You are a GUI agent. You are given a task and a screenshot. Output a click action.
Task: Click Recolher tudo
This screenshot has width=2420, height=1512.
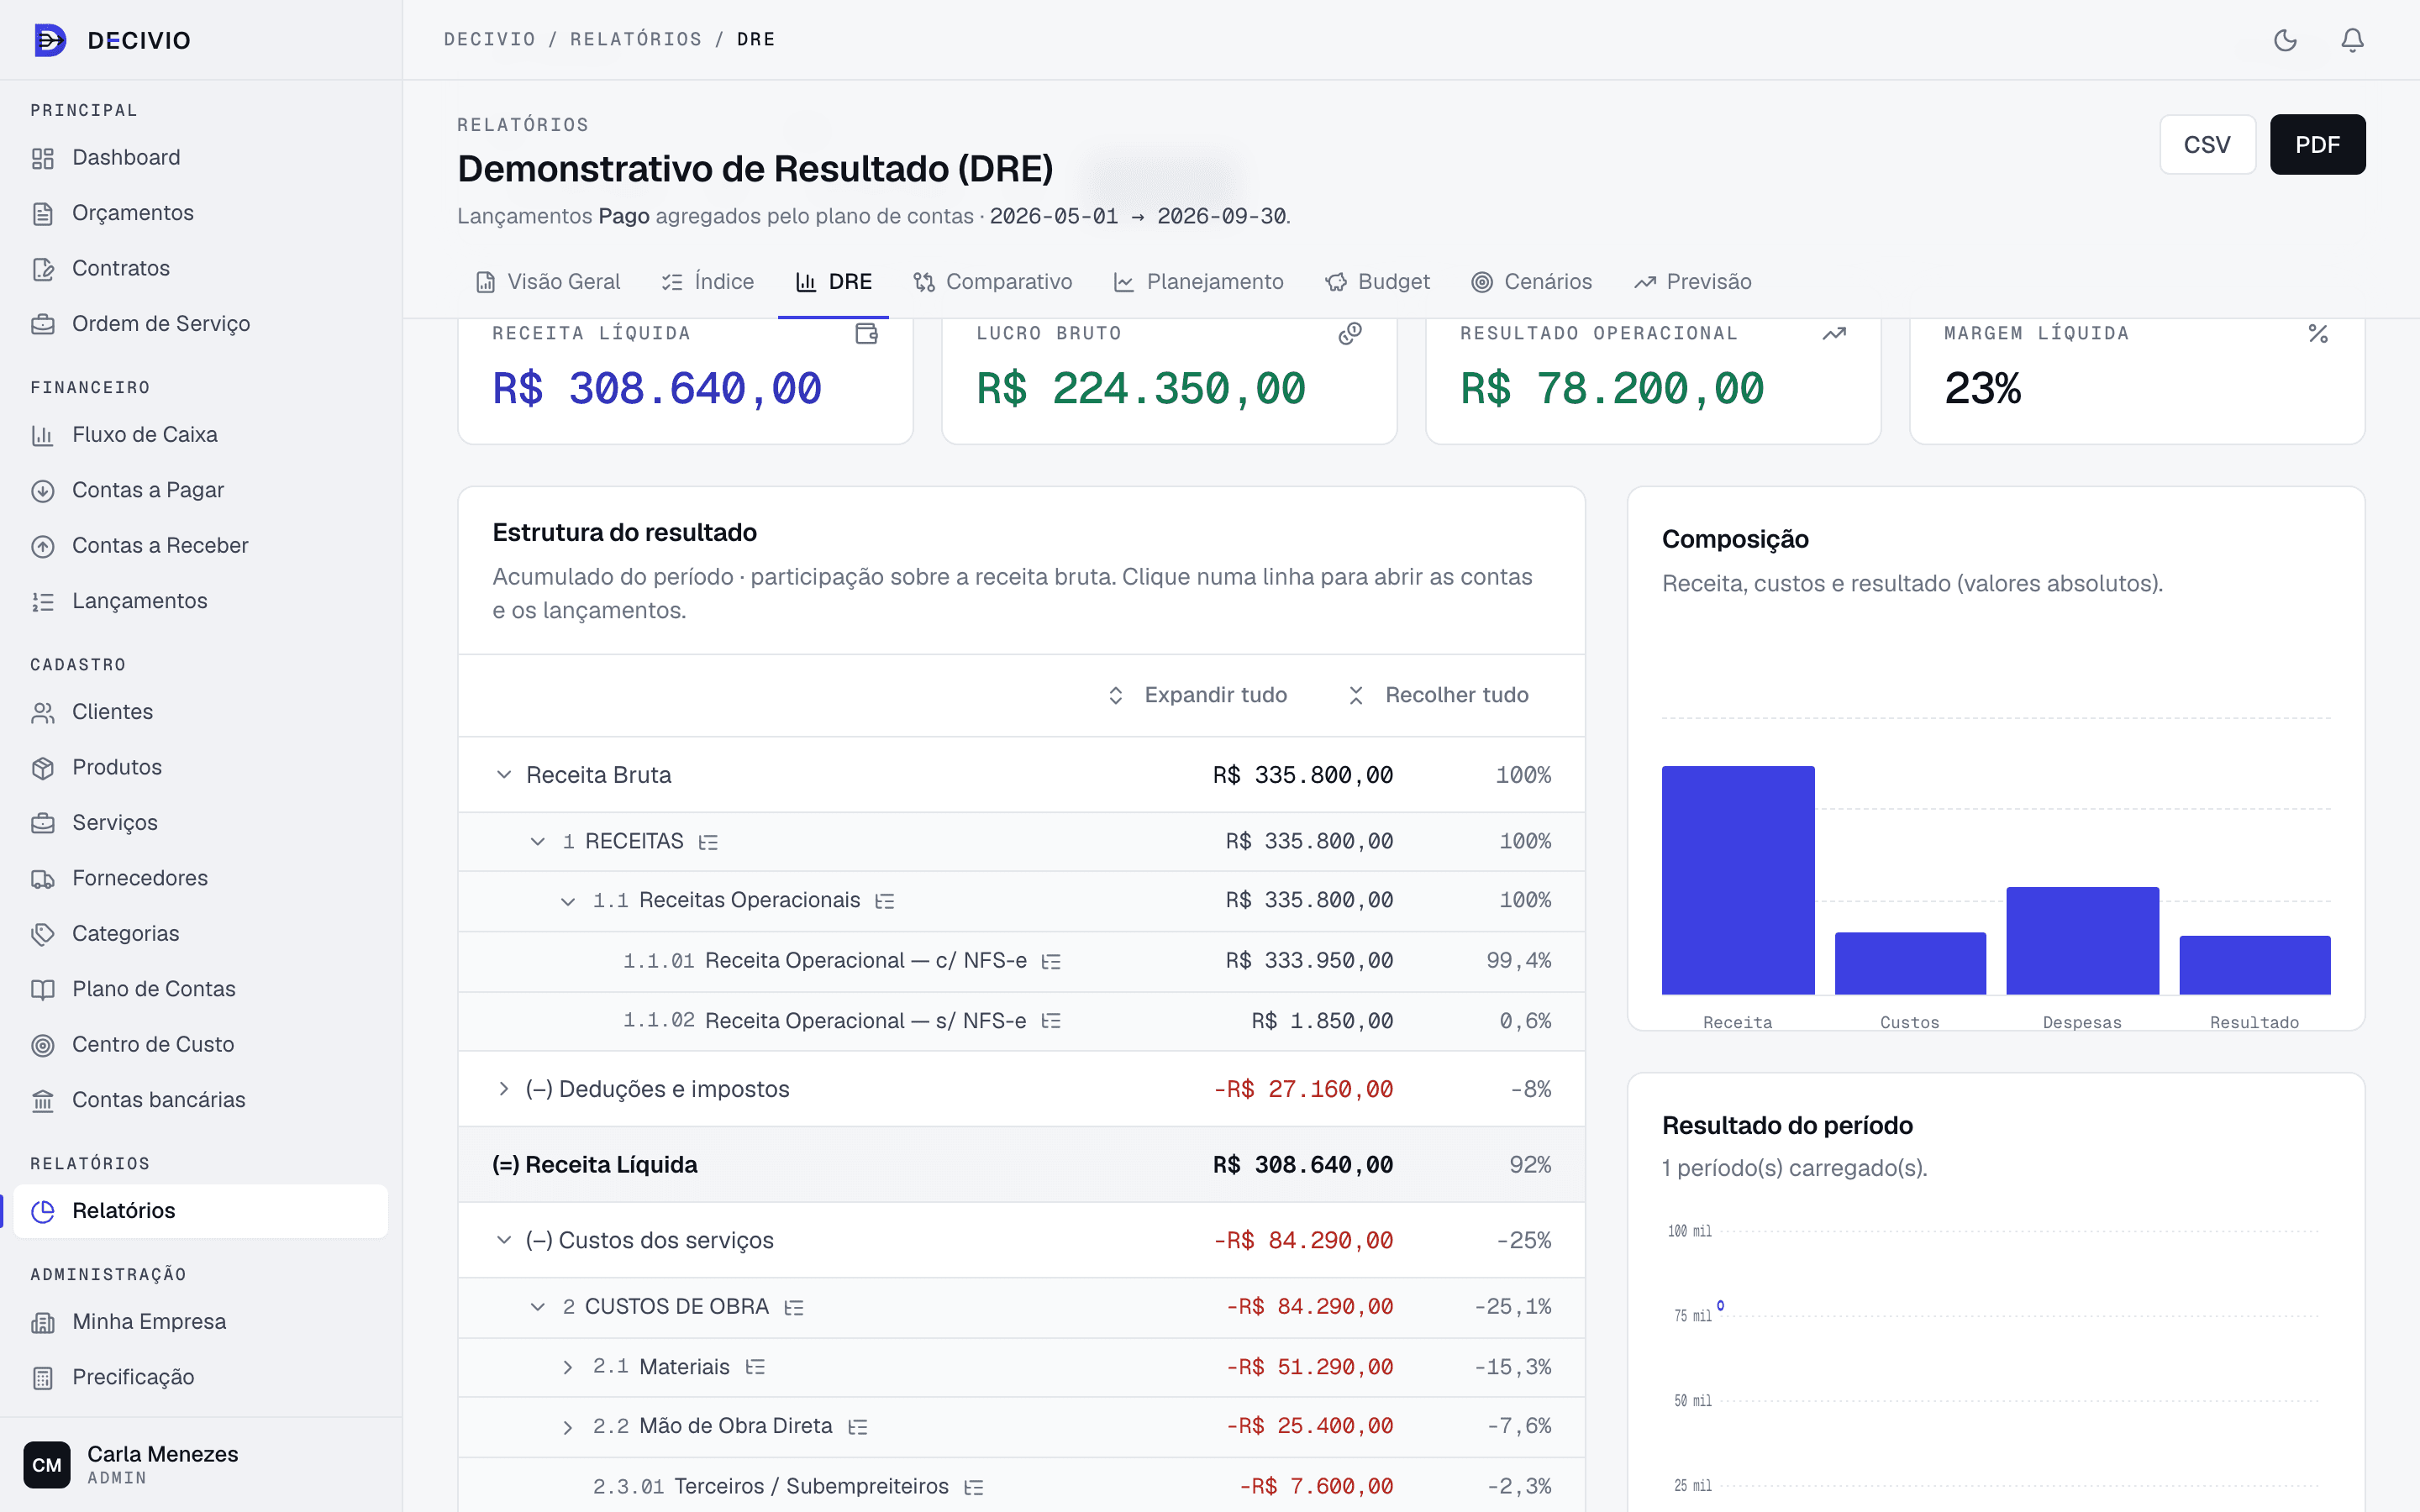[x=1438, y=695]
